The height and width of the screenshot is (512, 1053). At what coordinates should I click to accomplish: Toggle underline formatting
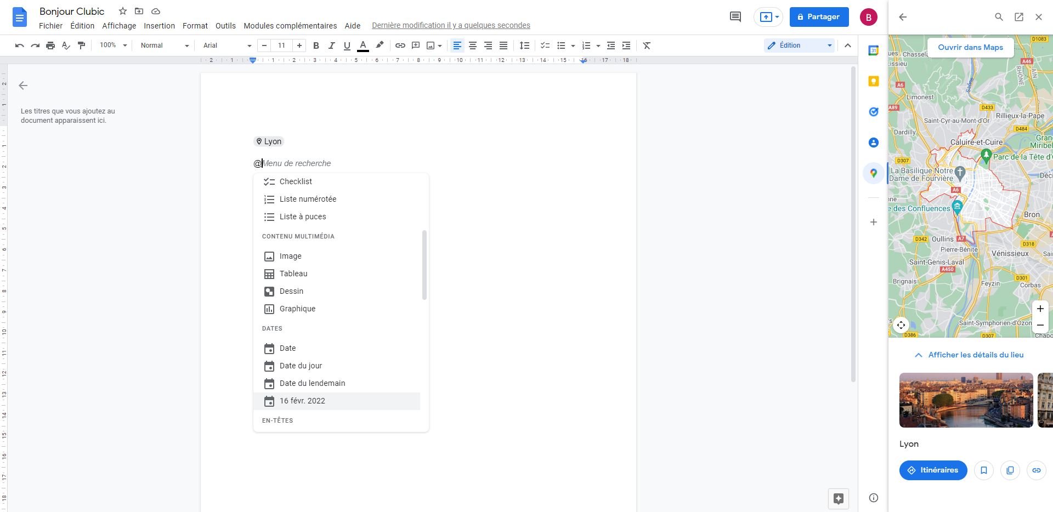coord(347,45)
